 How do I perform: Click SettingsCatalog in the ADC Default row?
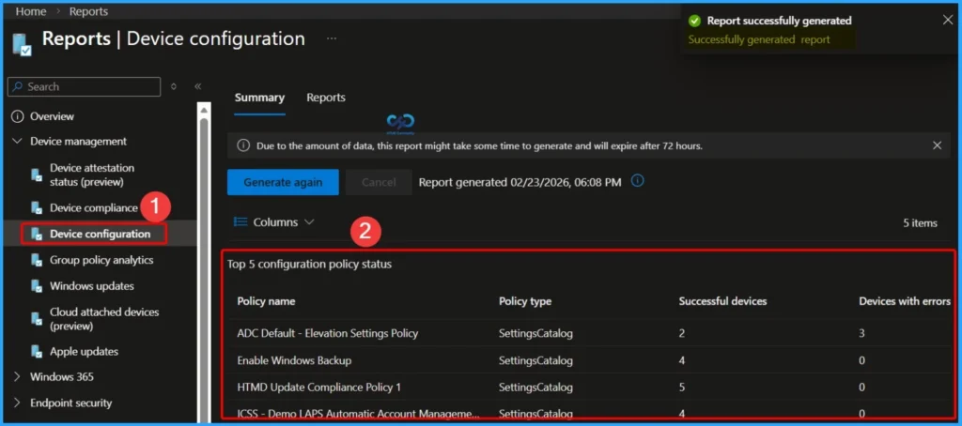535,334
